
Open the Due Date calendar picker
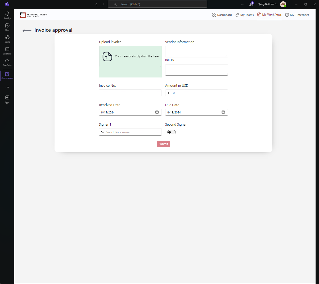tap(223, 112)
